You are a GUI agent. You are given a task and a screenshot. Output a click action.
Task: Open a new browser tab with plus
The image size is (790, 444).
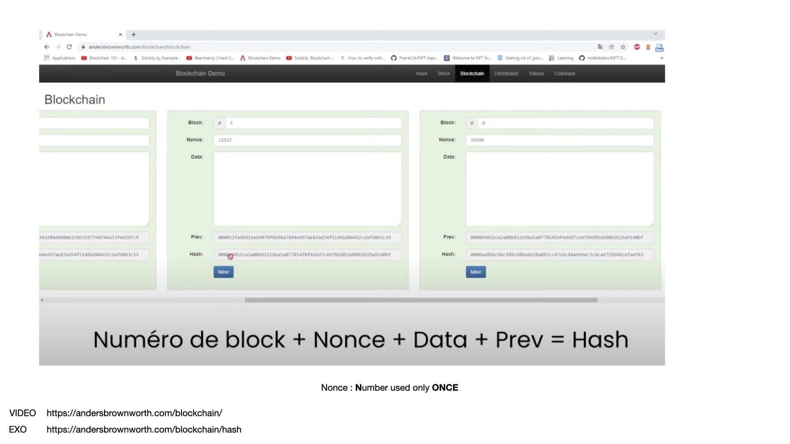pyautogui.click(x=134, y=35)
